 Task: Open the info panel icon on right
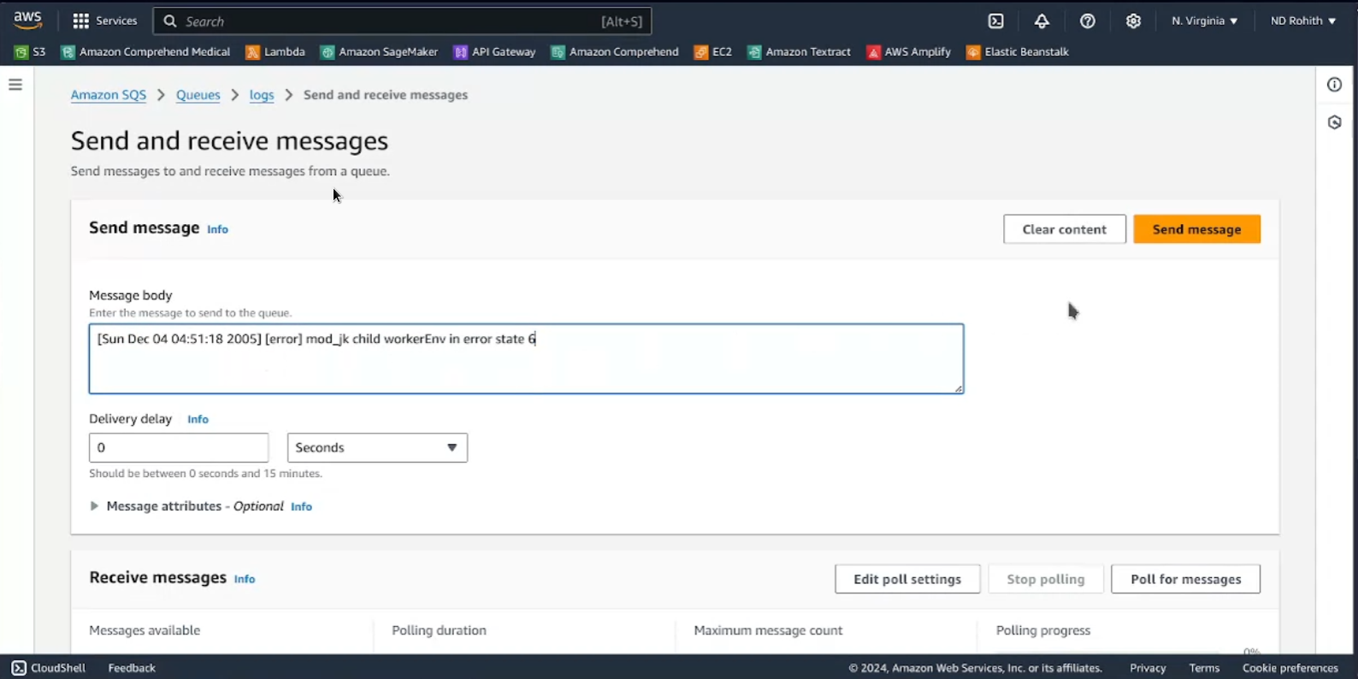pyautogui.click(x=1335, y=85)
